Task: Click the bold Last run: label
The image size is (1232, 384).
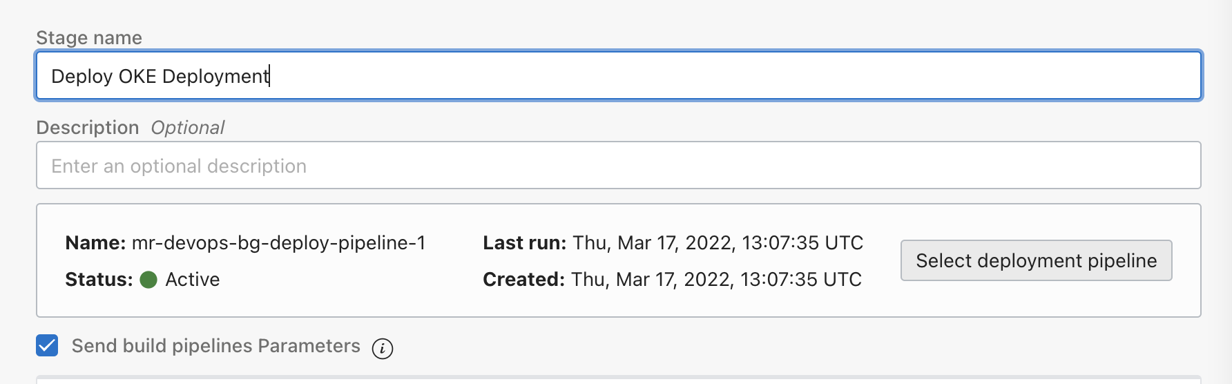Action: point(525,243)
